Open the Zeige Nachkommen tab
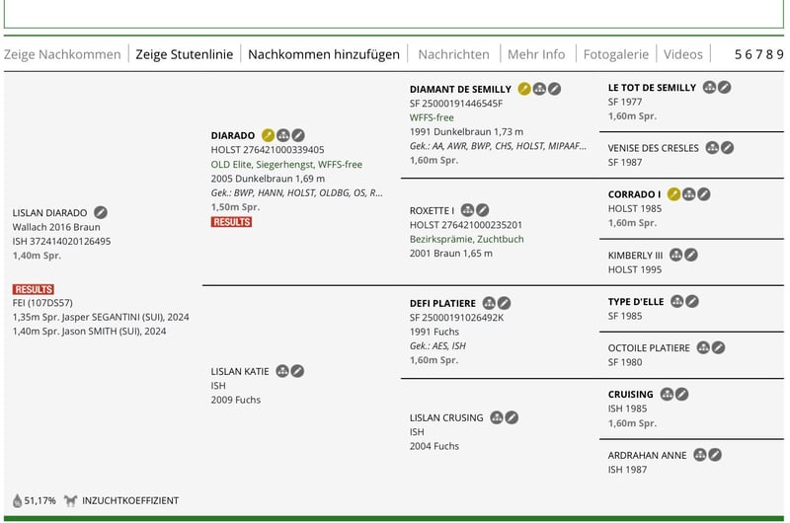Image resolution: width=790 pixels, height=523 pixels. [62, 54]
